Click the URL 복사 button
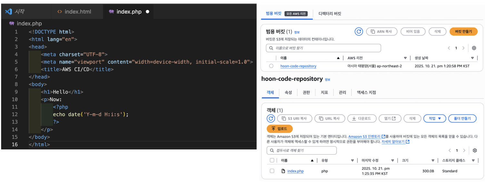Screen dimensions: 485x183 click(330, 118)
